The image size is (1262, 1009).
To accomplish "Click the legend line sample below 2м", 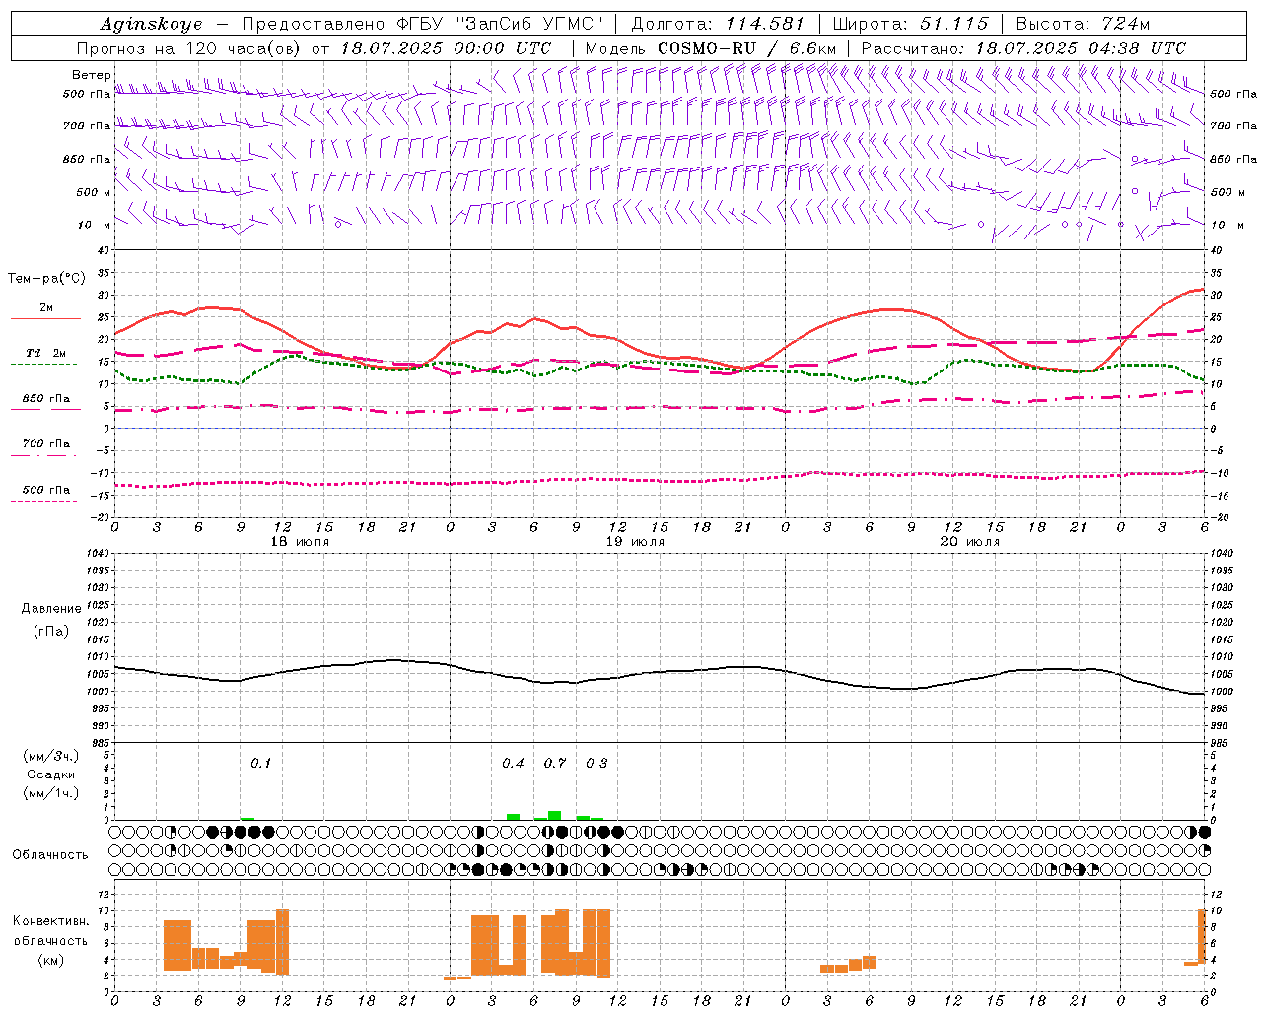I will tap(45, 319).
